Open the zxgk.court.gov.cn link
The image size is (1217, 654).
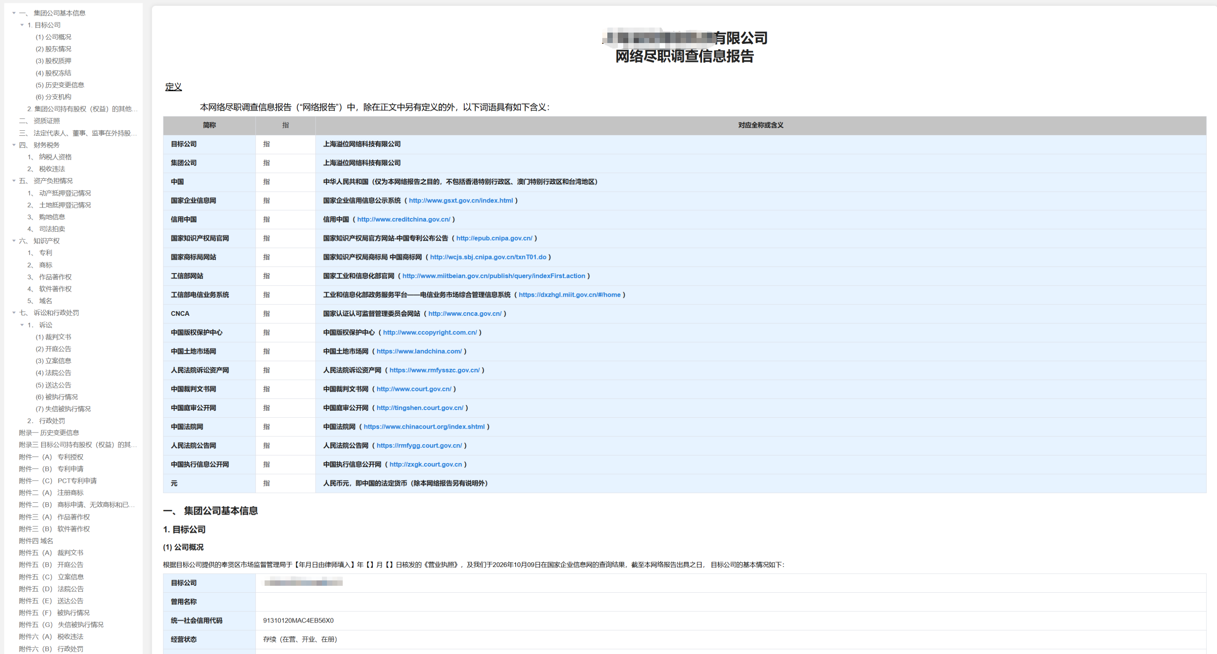426,465
